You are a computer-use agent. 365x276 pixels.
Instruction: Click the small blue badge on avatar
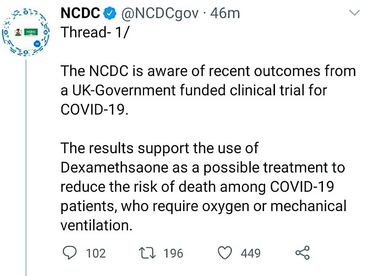[37, 44]
